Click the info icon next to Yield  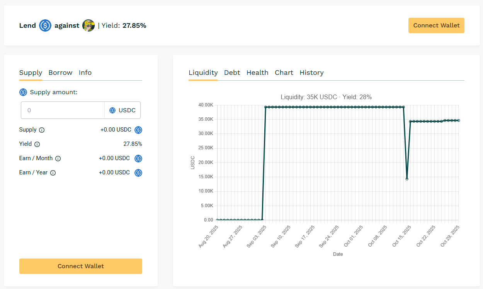37,144
